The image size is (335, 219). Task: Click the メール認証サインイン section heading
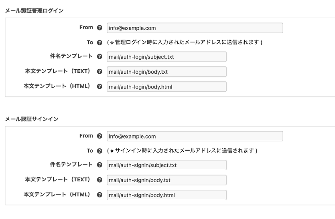(32, 119)
